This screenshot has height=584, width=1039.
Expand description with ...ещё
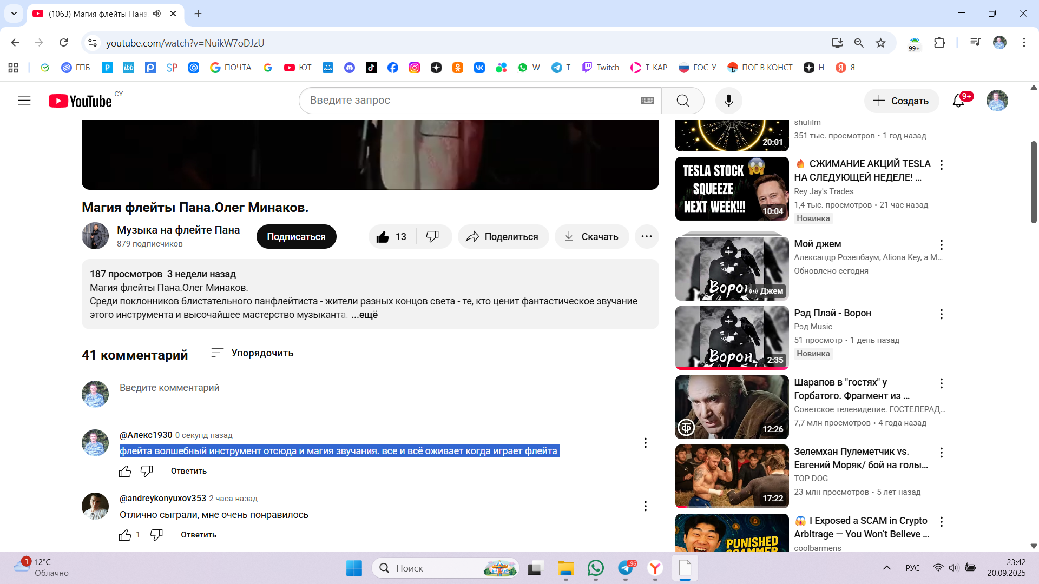pos(365,315)
